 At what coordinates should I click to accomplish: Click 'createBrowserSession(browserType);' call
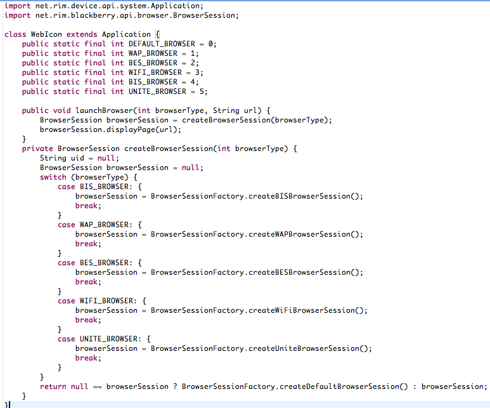(x=257, y=120)
